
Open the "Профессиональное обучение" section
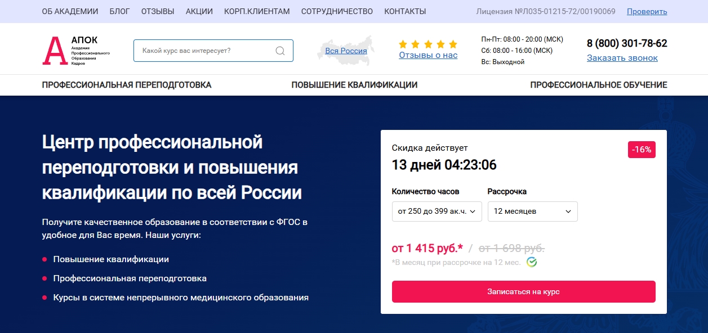598,85
